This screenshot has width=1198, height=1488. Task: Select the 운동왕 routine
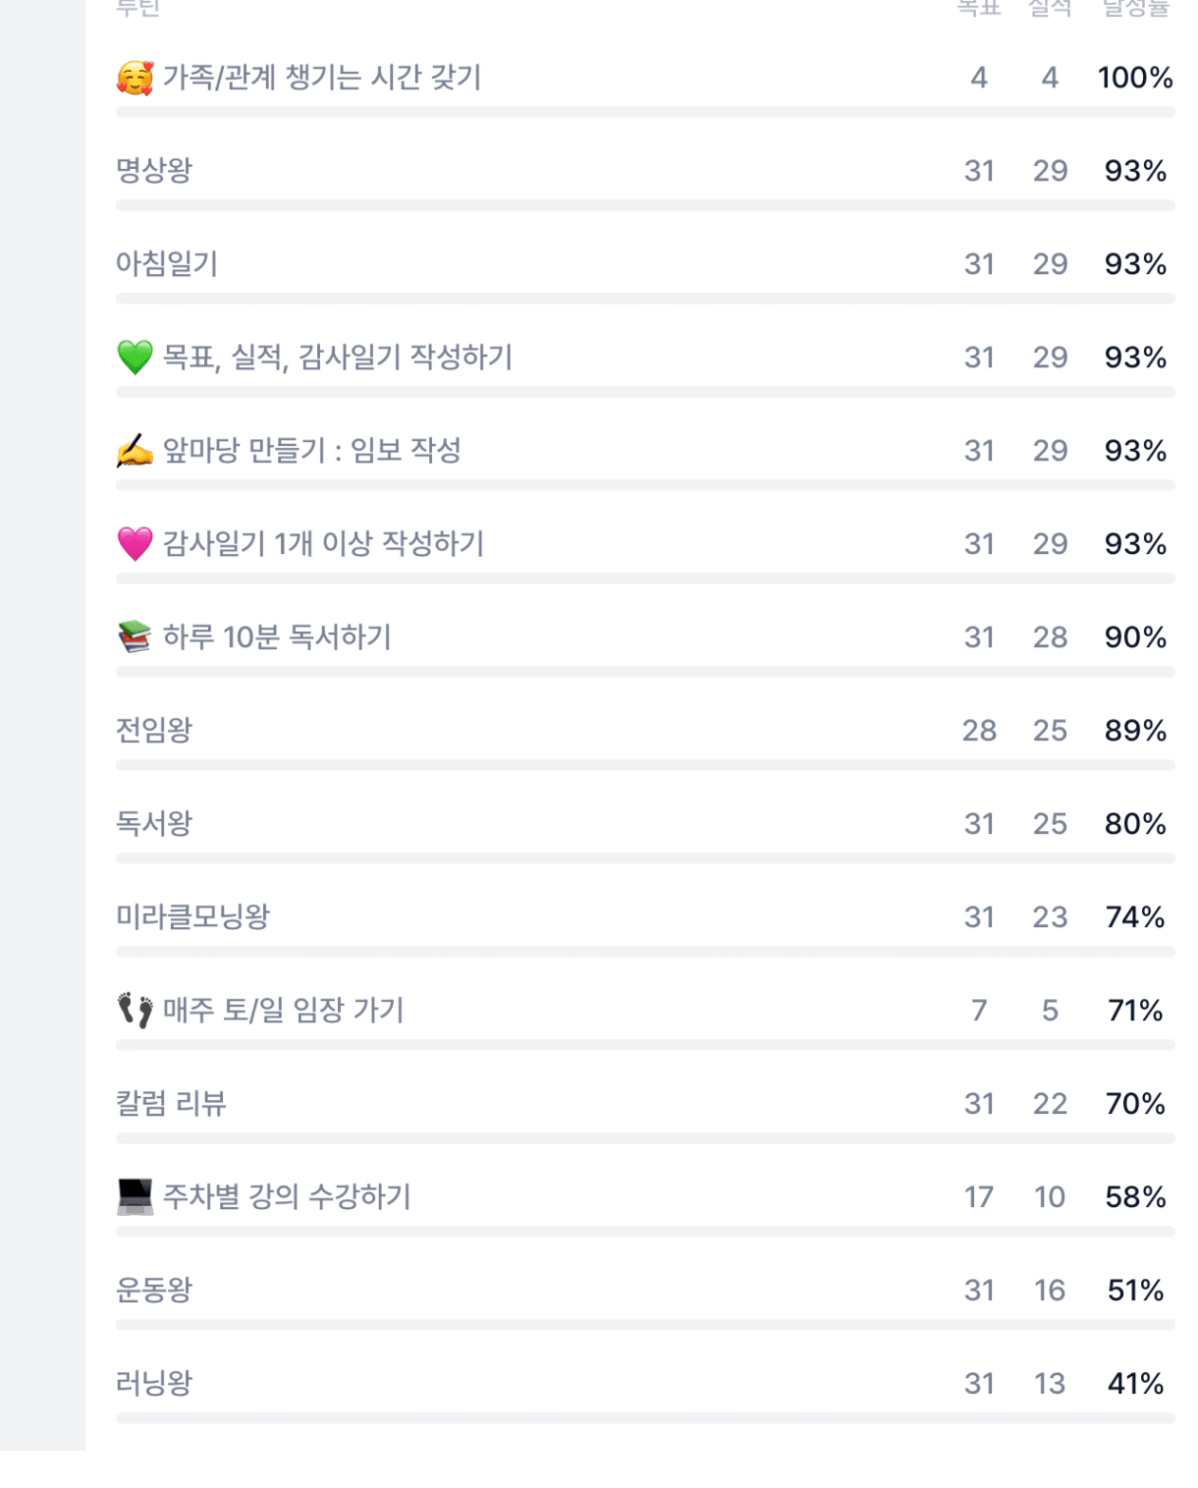pos(154,1290)
